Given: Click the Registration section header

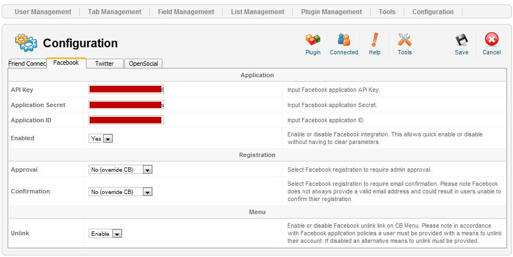Looking at the screenshot, I should pos(257,155).
